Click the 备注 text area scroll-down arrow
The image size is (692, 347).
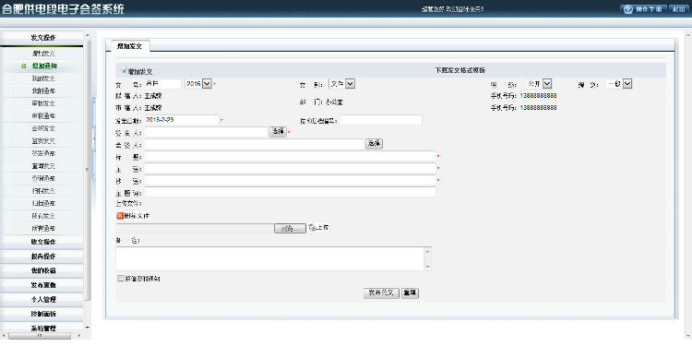click(x=427, y=267)
